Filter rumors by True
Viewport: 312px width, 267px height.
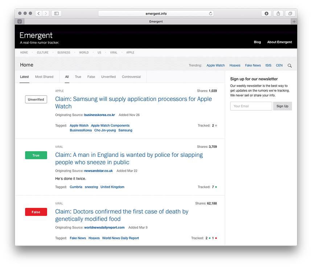click(78, 77)
